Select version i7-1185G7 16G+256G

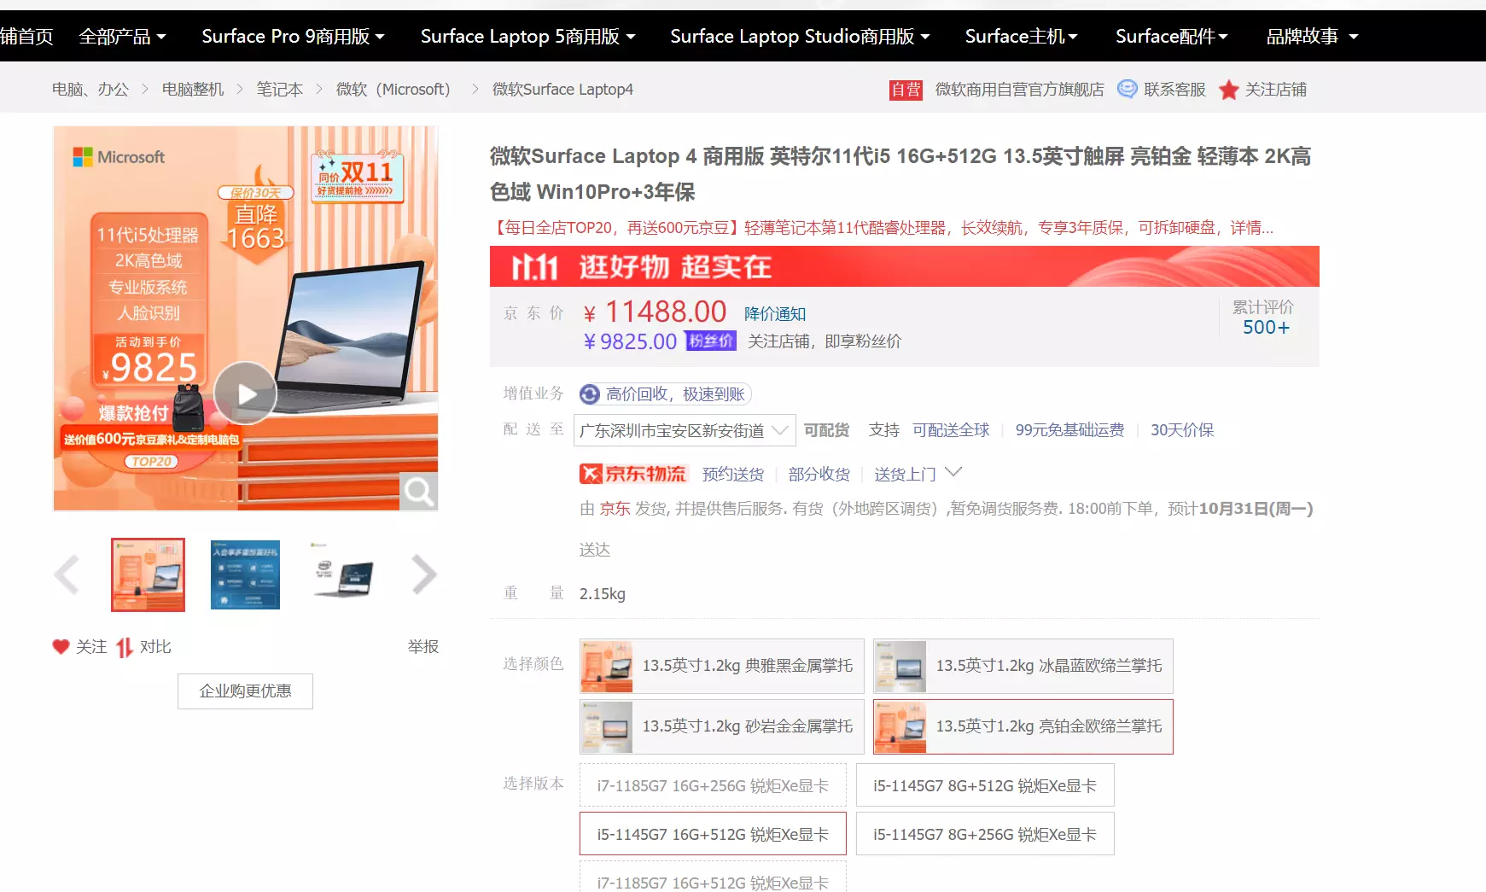coord(713,785)
